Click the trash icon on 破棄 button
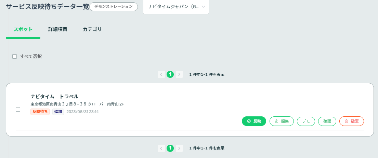The height and width of the screenshot is (158, 378). pyautogui.click(x=347, y=121)
